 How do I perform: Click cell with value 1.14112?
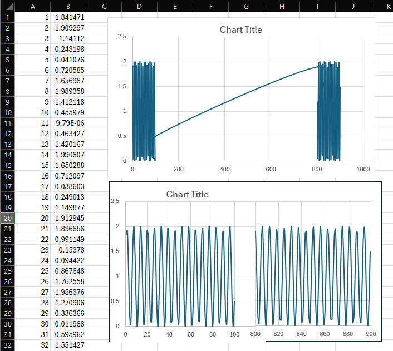[68, 38]
